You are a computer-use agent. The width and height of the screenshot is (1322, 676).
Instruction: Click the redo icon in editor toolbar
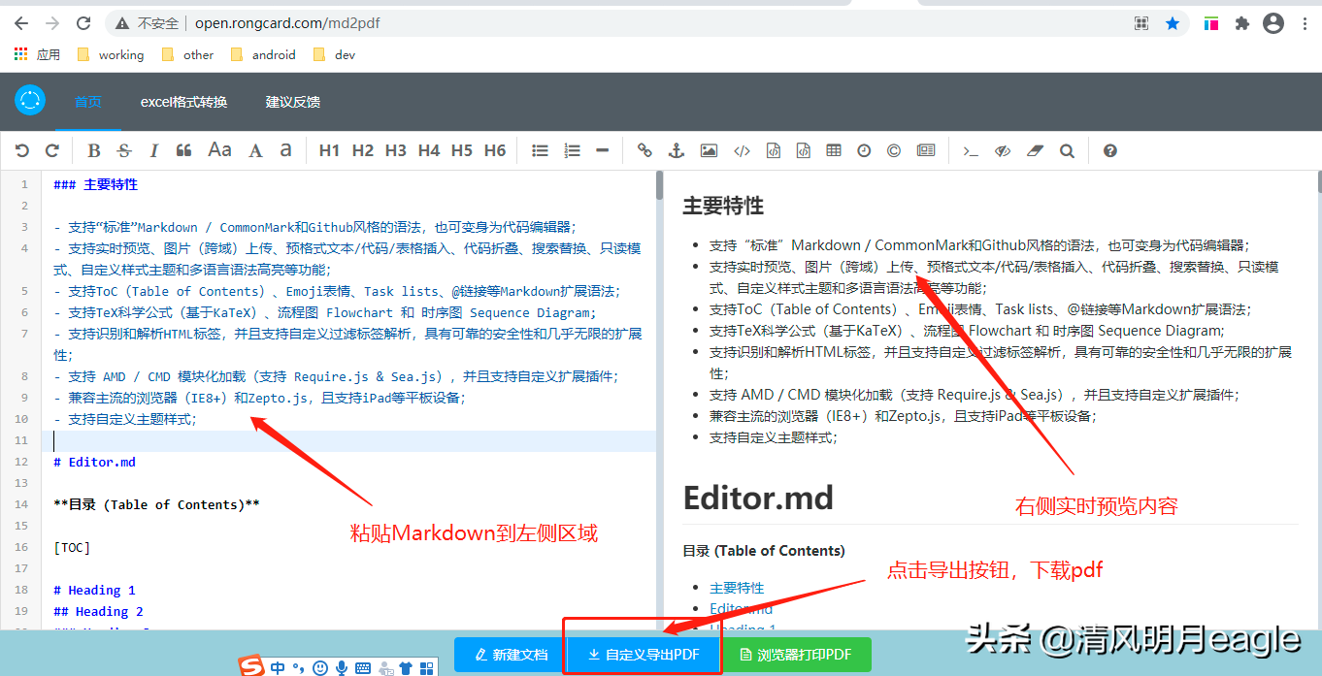(52, 150)
